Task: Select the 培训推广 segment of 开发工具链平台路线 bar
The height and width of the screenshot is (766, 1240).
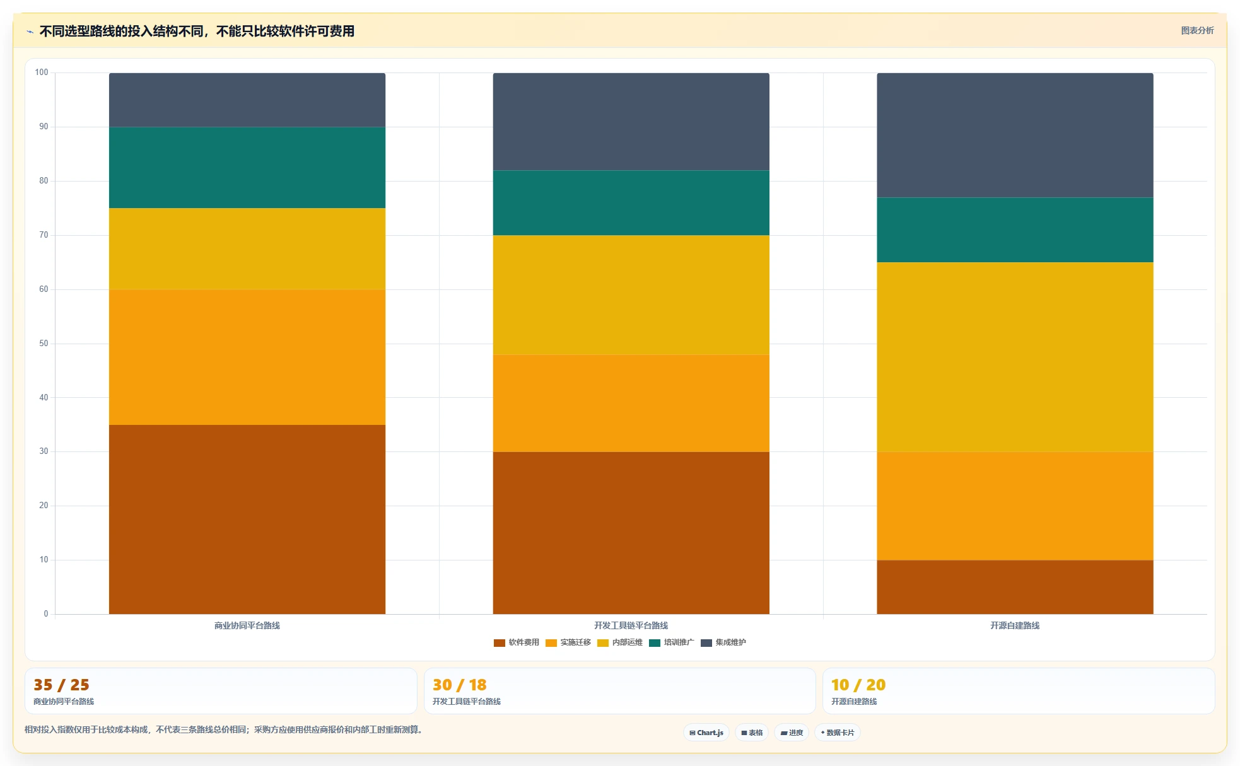Action: click(631, 203)
